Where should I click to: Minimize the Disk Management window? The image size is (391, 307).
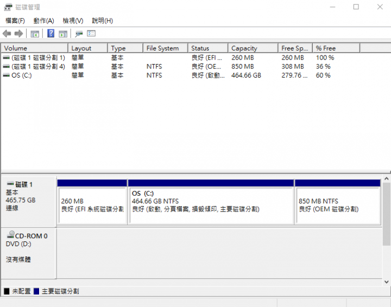333,7
